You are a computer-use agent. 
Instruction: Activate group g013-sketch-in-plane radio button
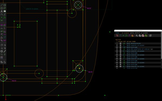click(x=117, y=55)
